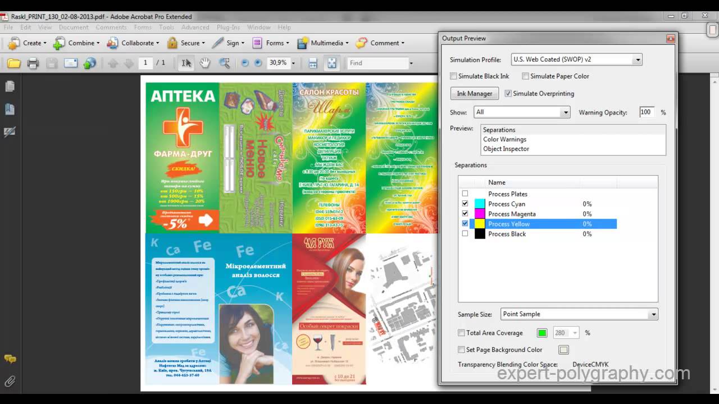
Task: Open the Comments panel speech bubble icon
Action: tap(10, 359)
